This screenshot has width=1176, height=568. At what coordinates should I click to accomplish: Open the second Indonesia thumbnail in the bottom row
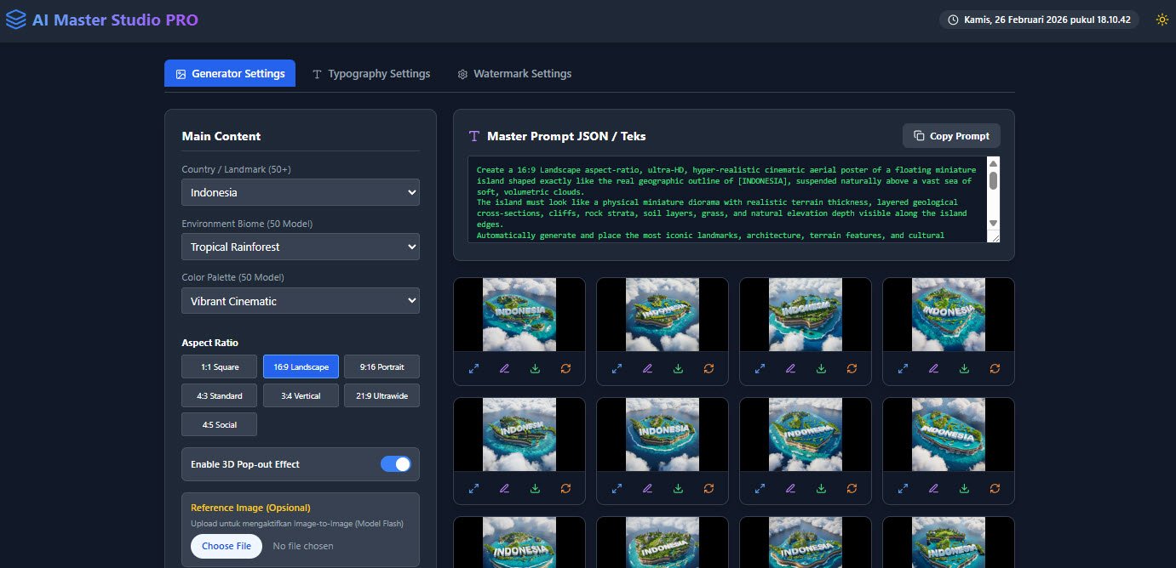tap(663, 542)
